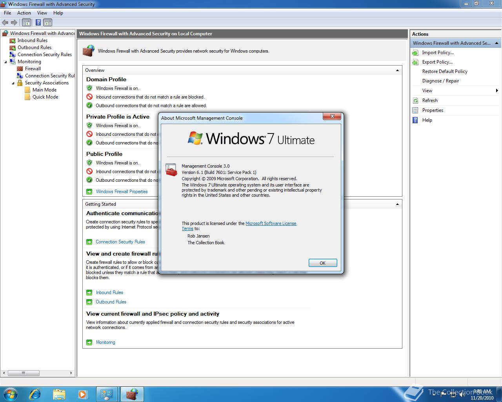The height and width of the screenshot is (402, 502).
Task: Click the green arrow beside Monitoring link
Action: pos(89,342)
